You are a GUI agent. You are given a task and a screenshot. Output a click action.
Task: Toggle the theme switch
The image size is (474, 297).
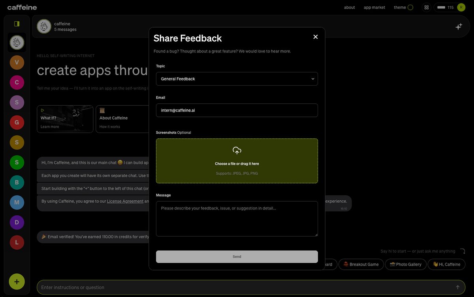pyautogui.click(x=410, y=7)
